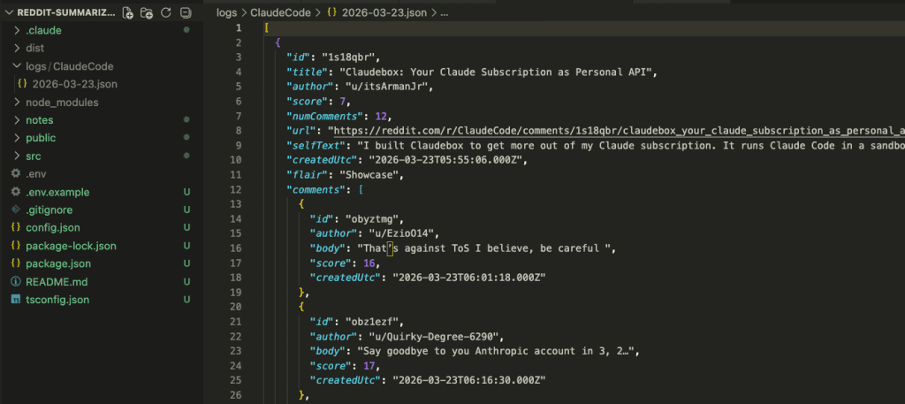Open tsconfig.json in explorer

point(57,300)
